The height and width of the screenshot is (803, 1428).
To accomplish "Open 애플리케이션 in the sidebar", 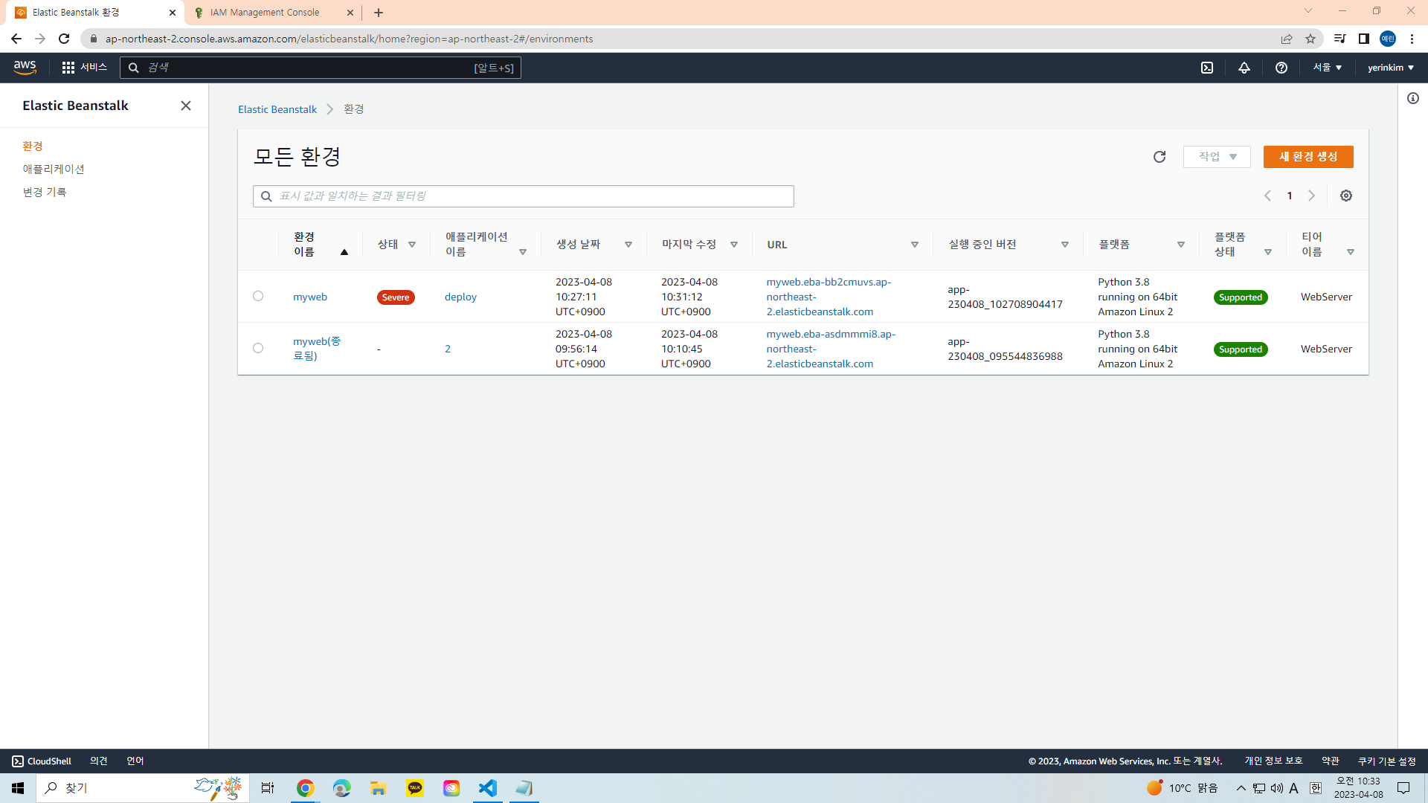I will click(x=54, y=170).
